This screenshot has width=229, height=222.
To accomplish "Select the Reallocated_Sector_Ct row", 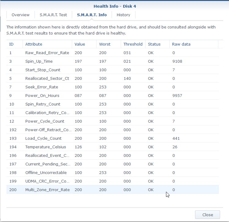I will coord(113,78).
